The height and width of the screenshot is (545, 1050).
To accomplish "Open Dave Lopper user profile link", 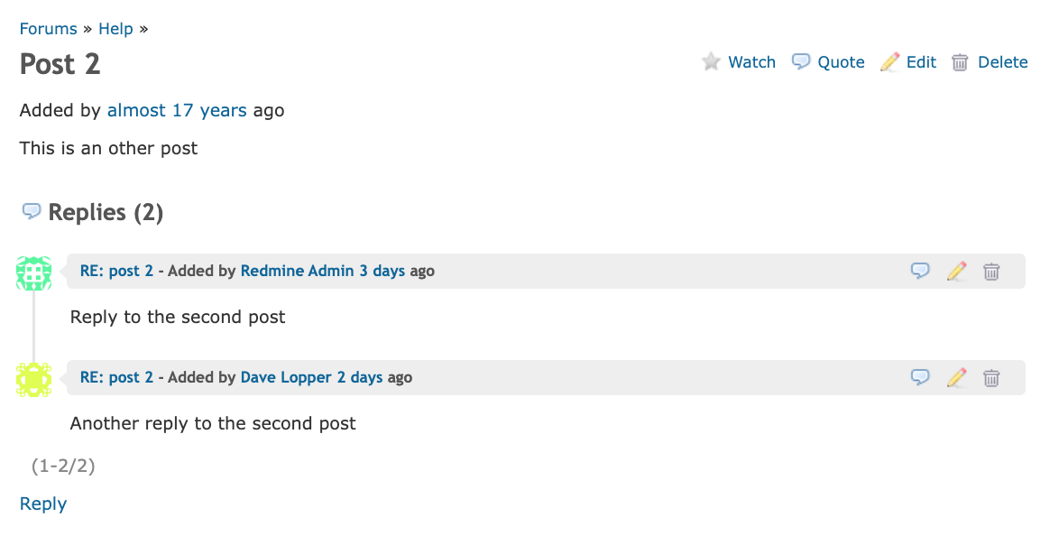I will (286, 377).
